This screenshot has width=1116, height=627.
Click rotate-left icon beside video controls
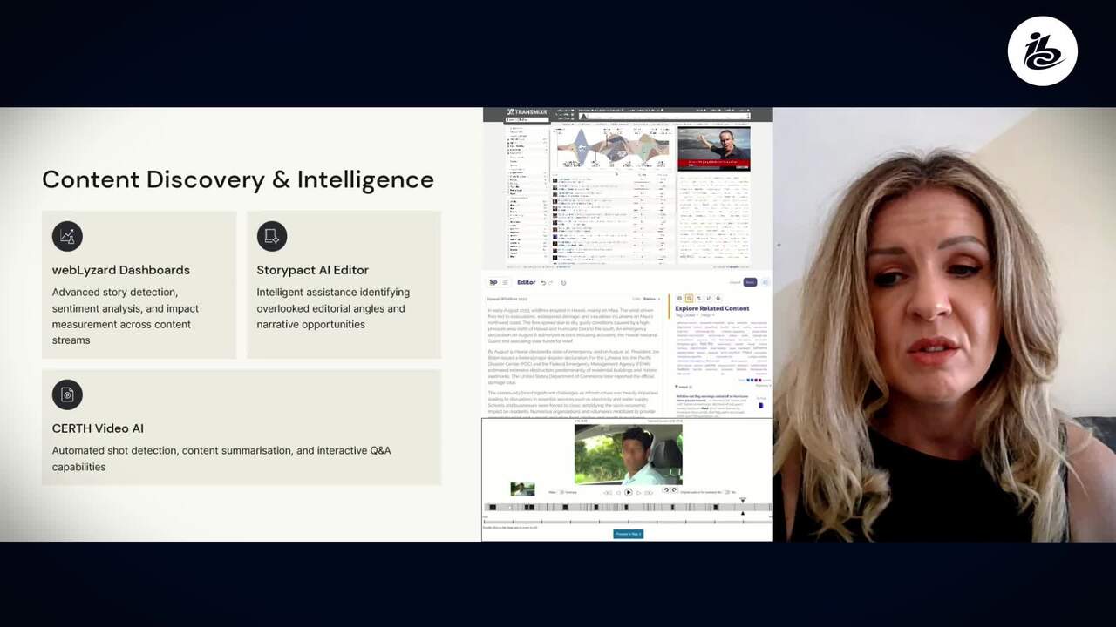(x=667, y=489)
